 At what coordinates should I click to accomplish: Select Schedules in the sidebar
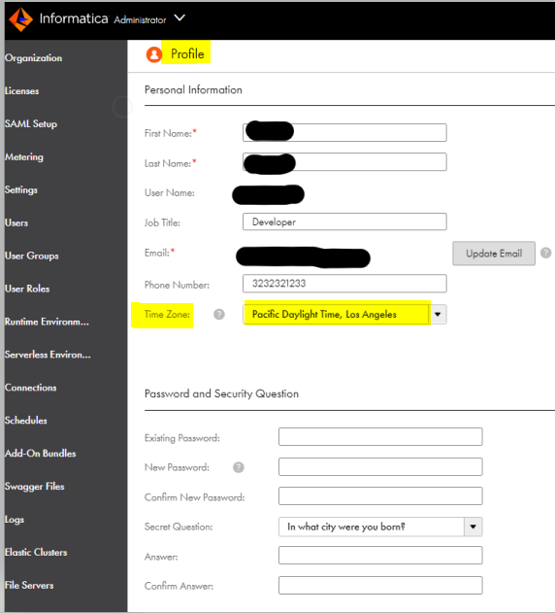(x=26, y=421)
